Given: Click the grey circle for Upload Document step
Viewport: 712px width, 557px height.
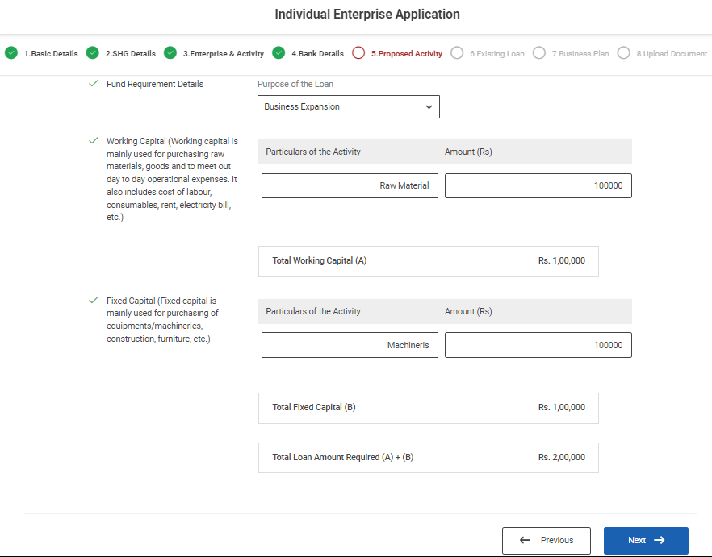Looking at the screenshot, I should tap(623, 53).
